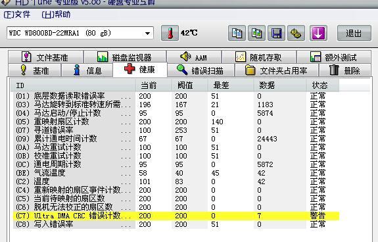The image size is (378, 242).
Task: Select the (01) 底层数据读取错误率 row
Action: tap(176, 96)
